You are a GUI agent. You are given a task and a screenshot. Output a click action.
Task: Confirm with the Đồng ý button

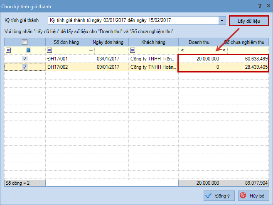(x=220, y=195)
